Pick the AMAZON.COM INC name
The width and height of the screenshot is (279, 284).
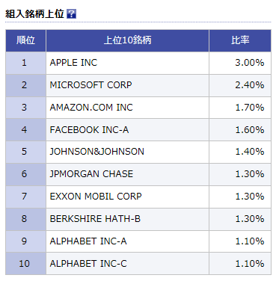pos(91,108)
